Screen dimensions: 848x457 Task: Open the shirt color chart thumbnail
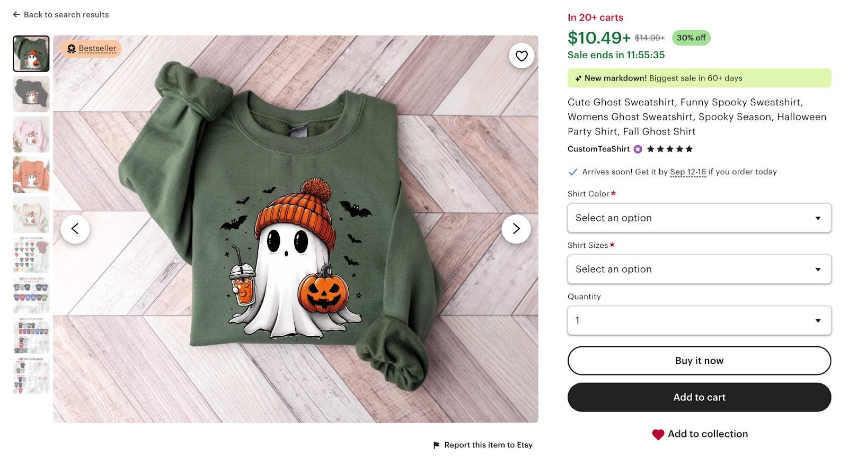click(x=31, y=255)
